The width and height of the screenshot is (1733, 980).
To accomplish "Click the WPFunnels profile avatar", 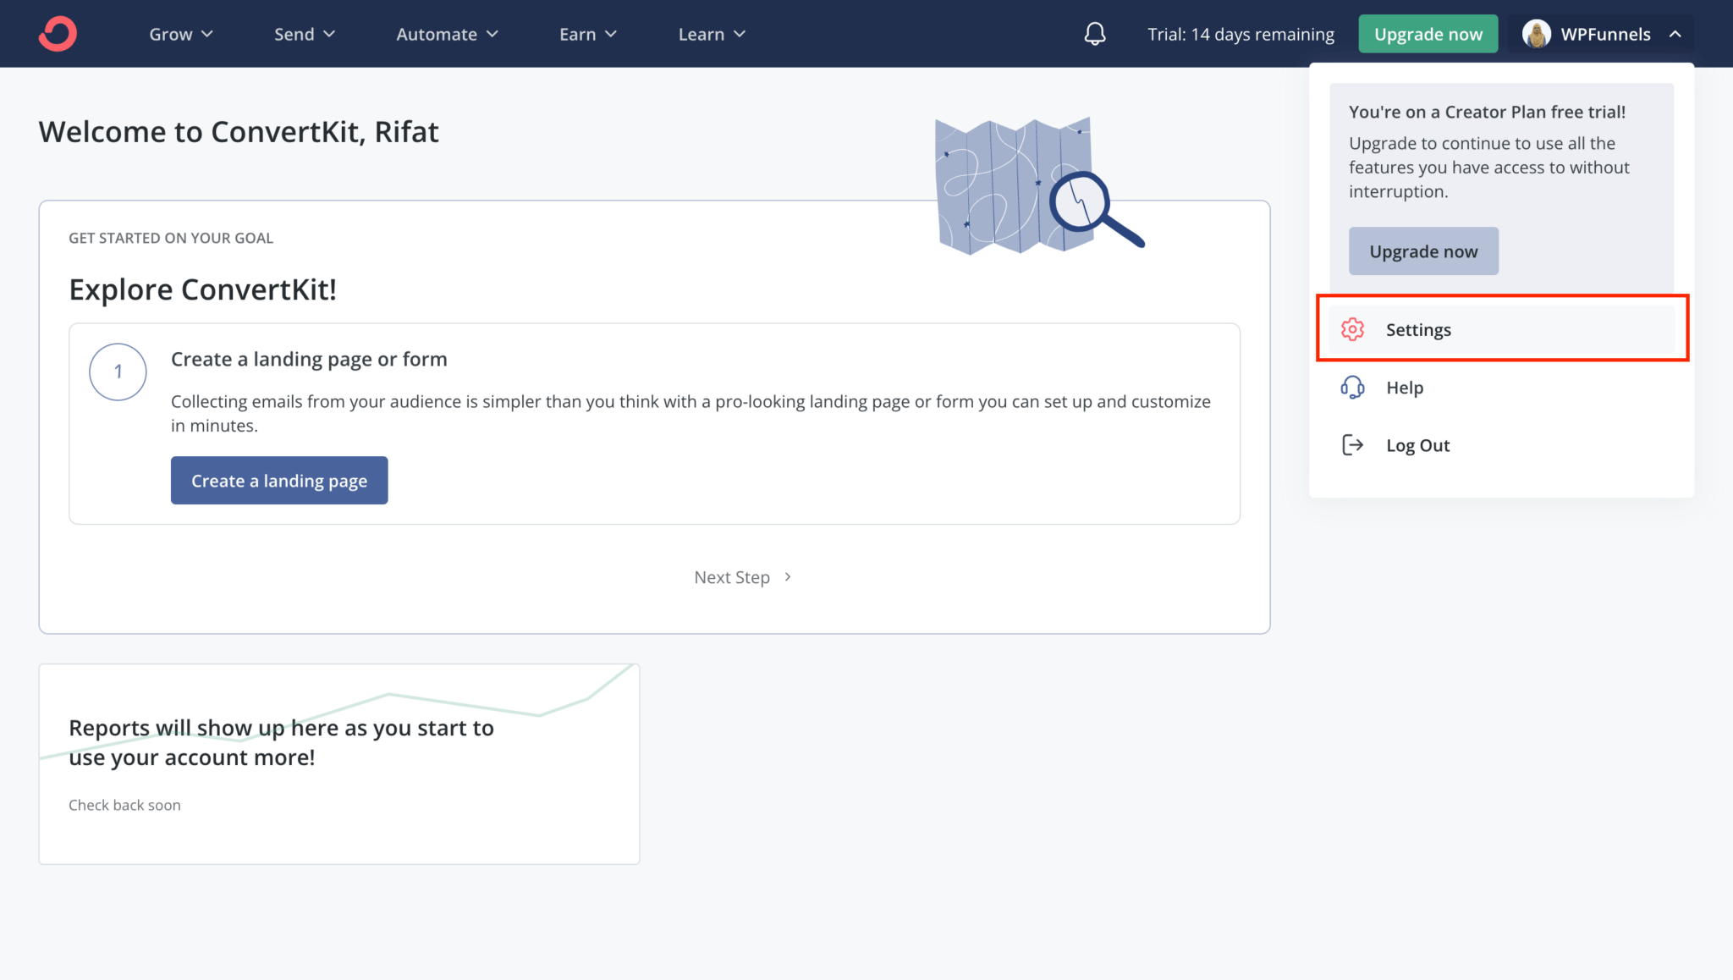I will coord(1535,34).
